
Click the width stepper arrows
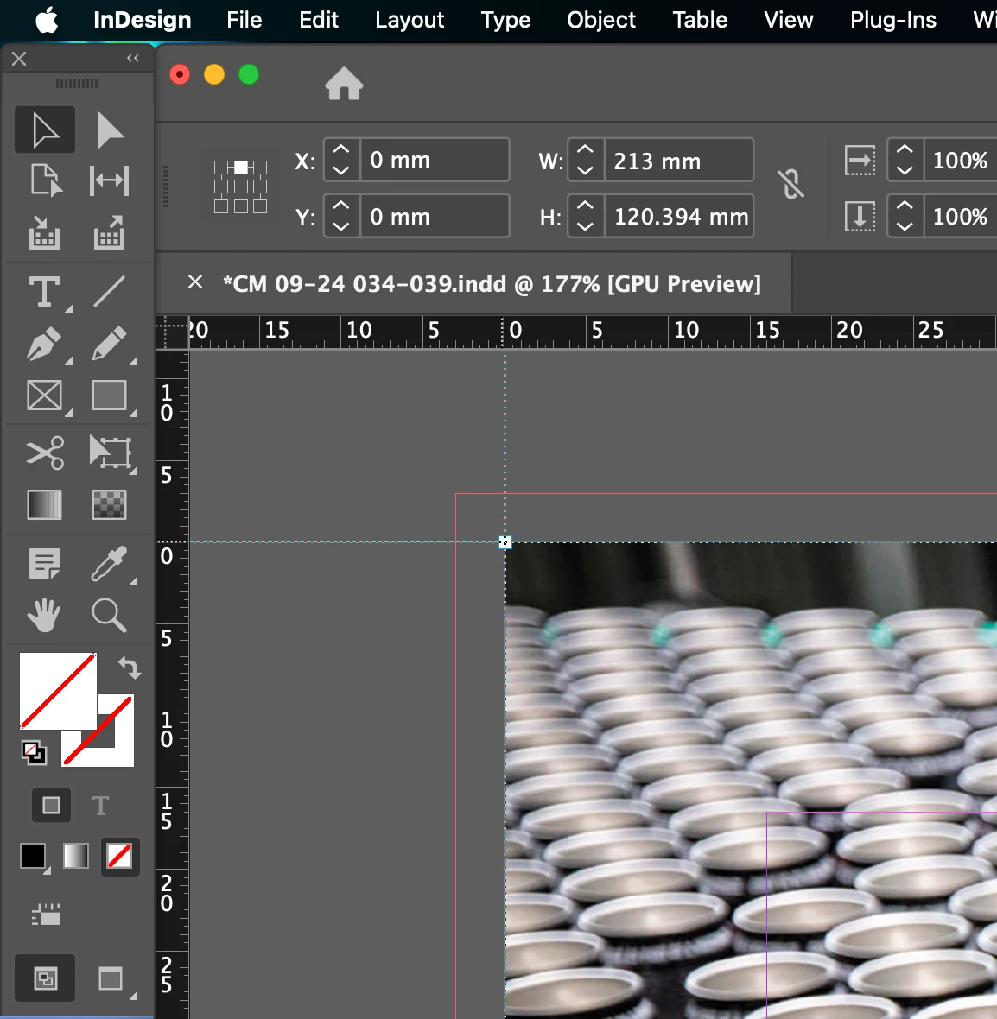click(585, 160)
